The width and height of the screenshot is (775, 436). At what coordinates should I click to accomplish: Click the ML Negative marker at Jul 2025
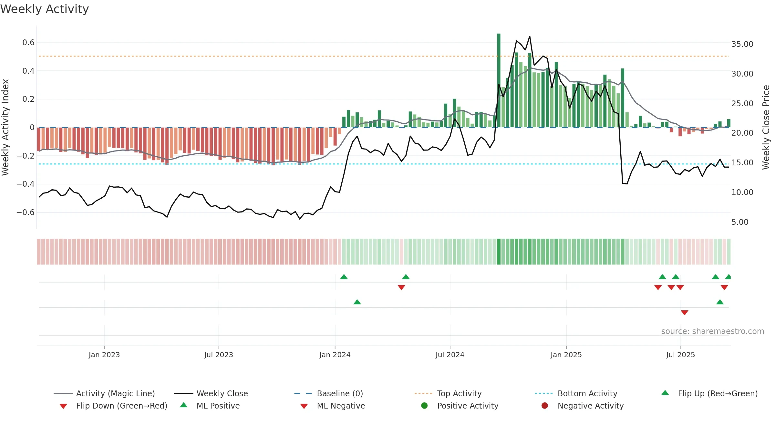[685, 313]
